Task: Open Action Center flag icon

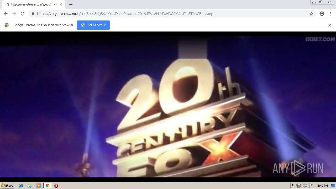Action: pos(311,186)
